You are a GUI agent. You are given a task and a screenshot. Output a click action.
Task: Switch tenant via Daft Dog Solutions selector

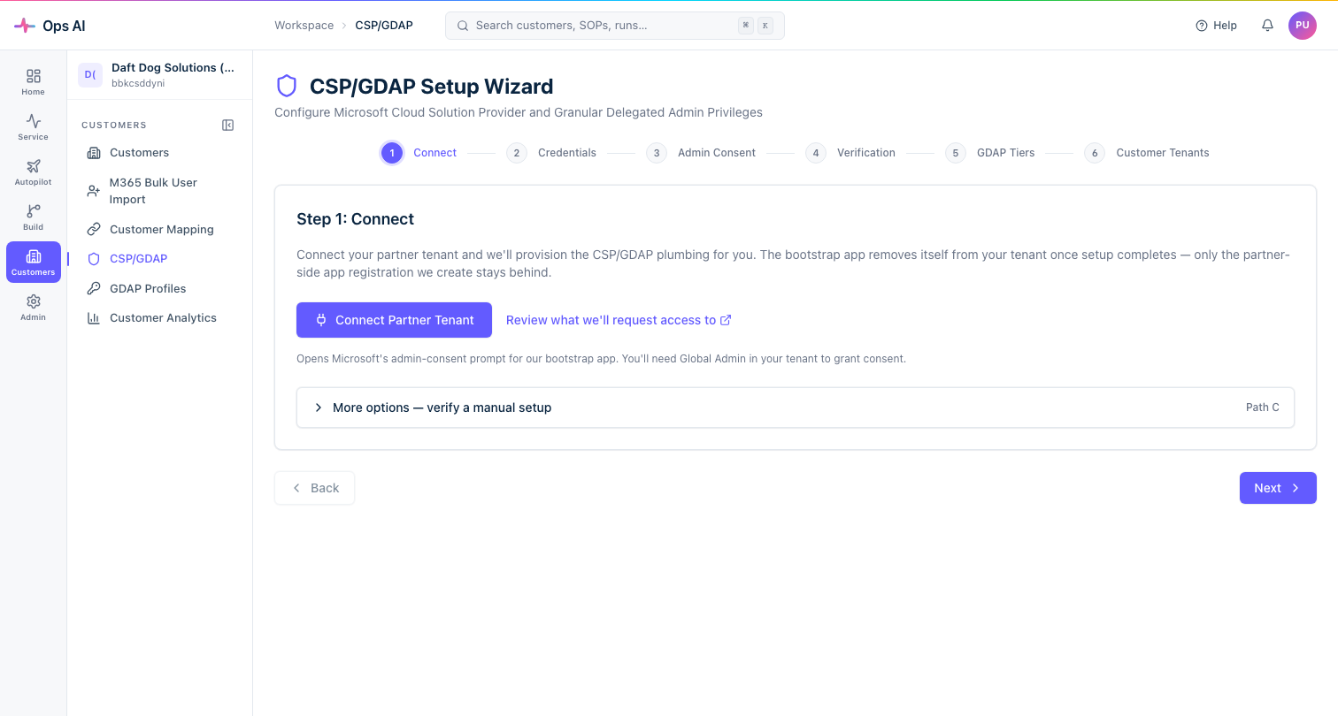(159, 75)
